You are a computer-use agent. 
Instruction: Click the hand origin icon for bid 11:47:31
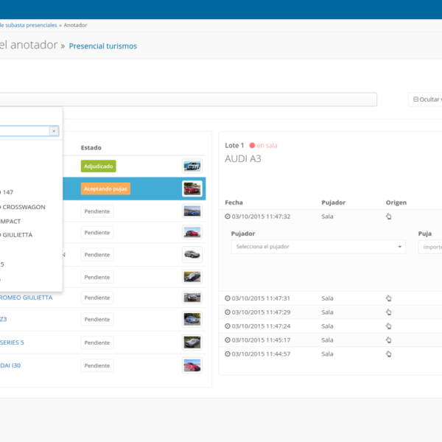(x=388, y=298)
